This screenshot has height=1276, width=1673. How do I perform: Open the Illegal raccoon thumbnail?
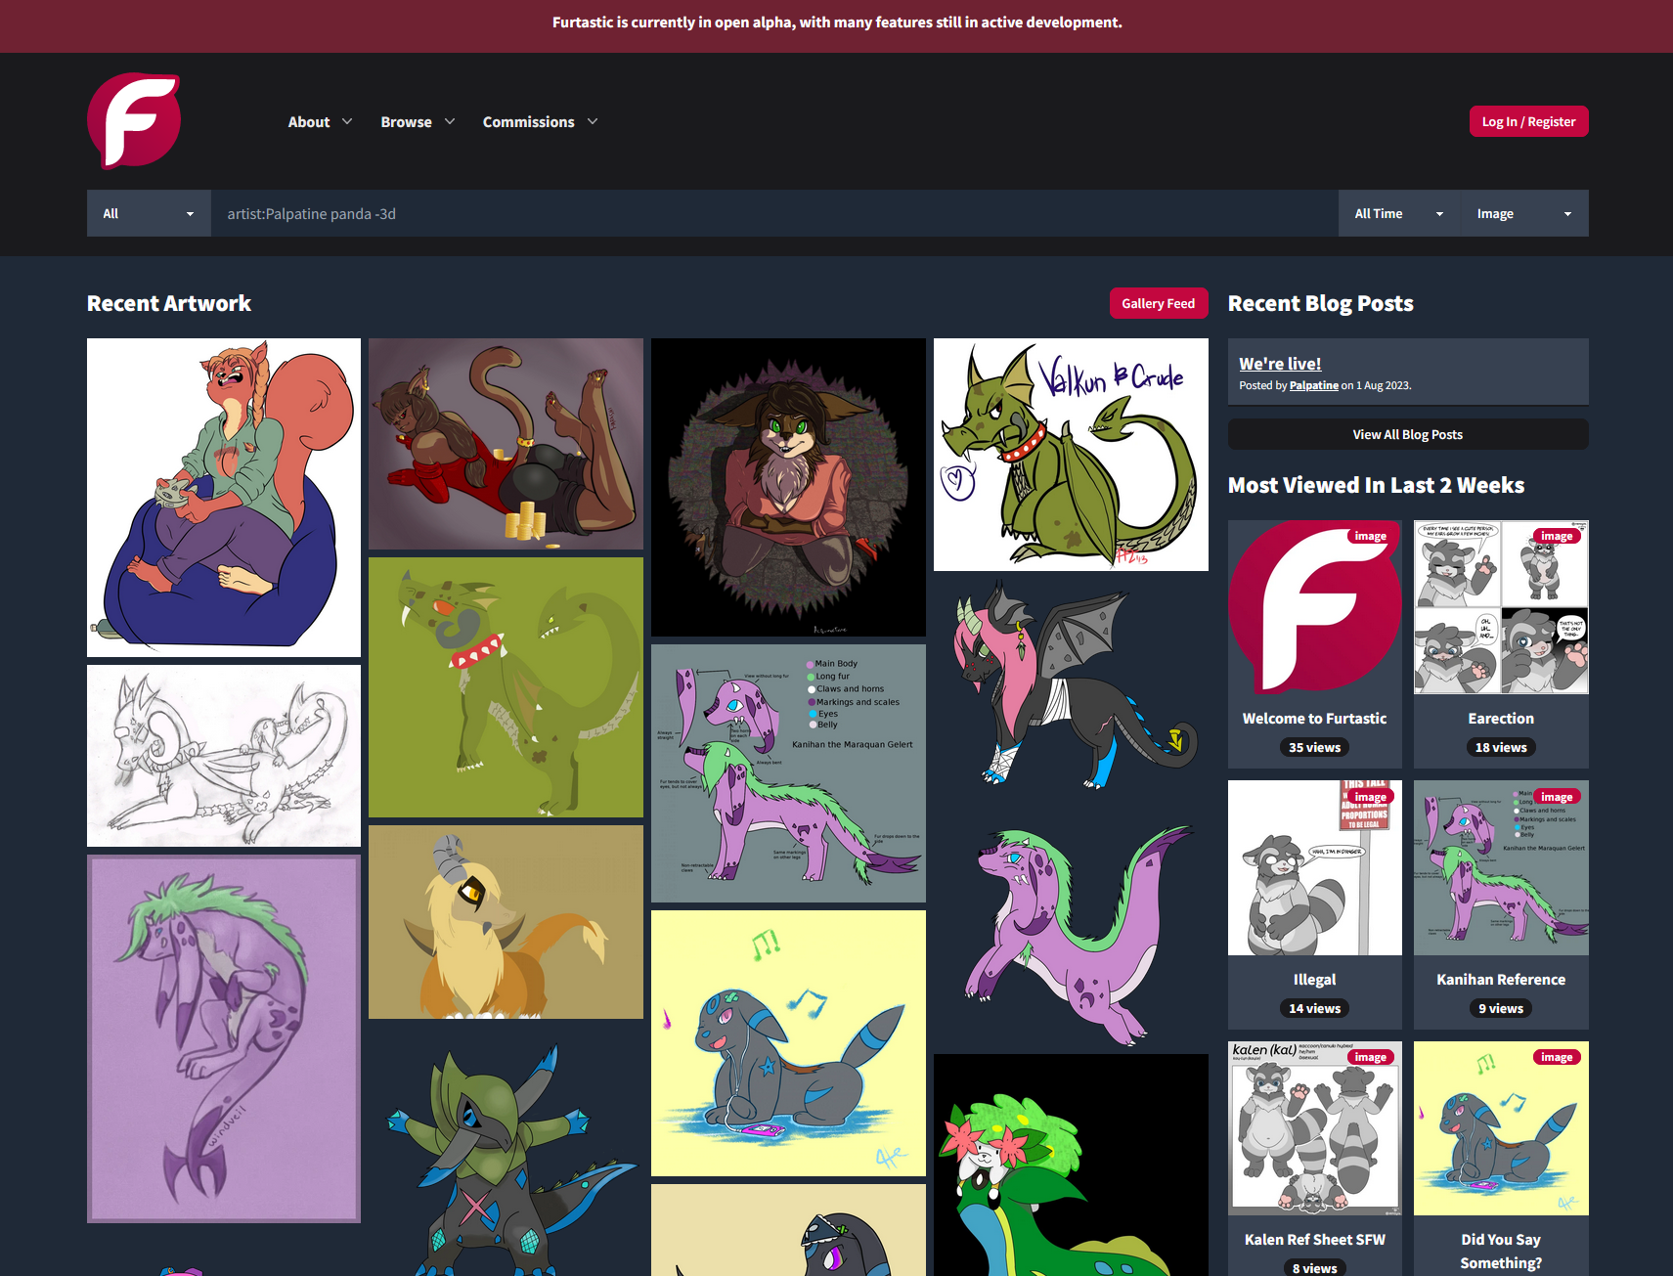click(x=1315, y=867)
